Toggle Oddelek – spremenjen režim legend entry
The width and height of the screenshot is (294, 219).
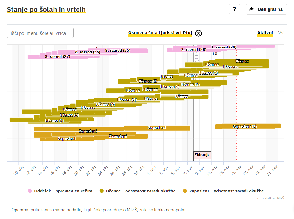[x=63, y=191]
